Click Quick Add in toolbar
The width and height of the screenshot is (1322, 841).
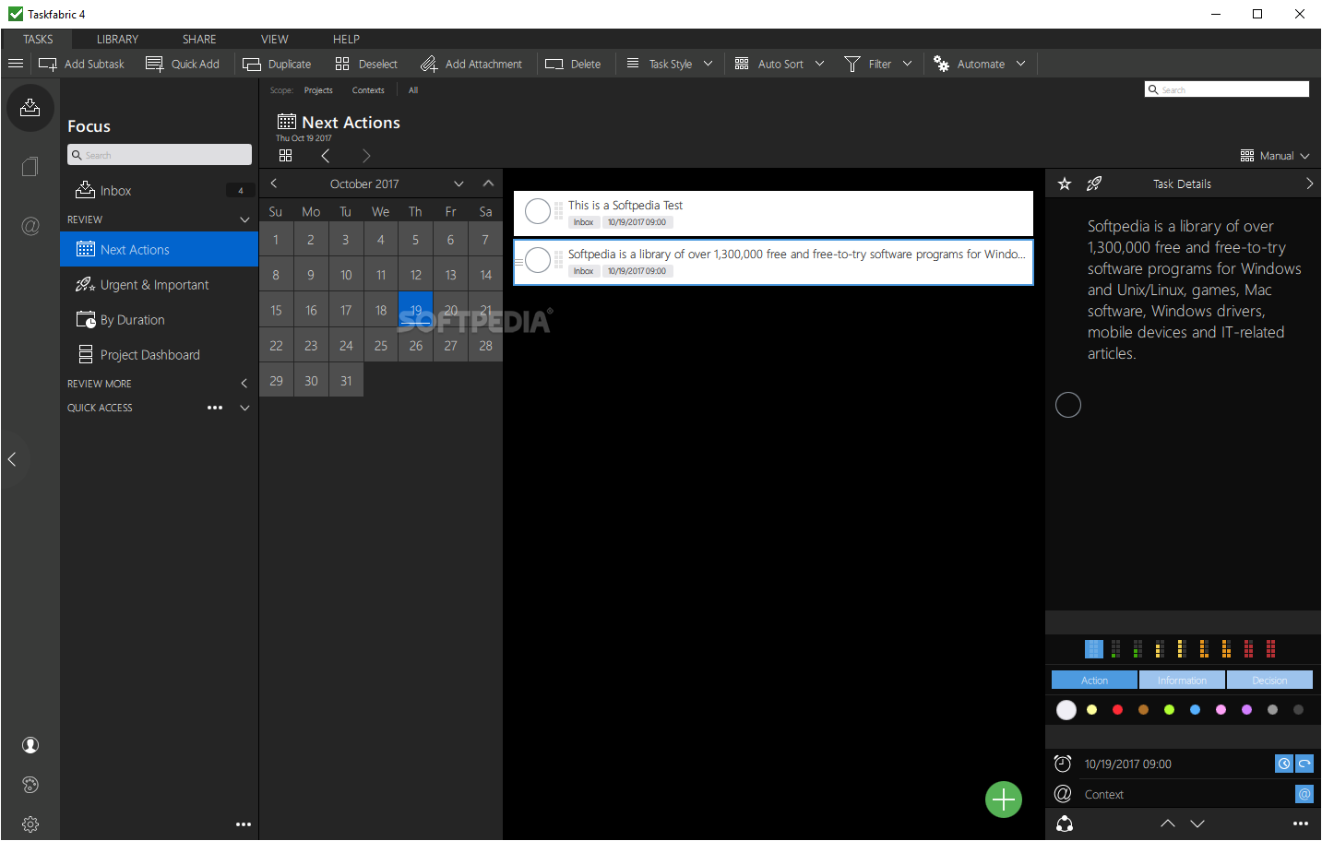[x=183, y=64]
